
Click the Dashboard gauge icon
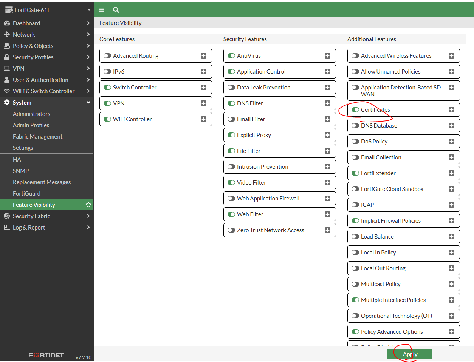[x=7, y=23]
